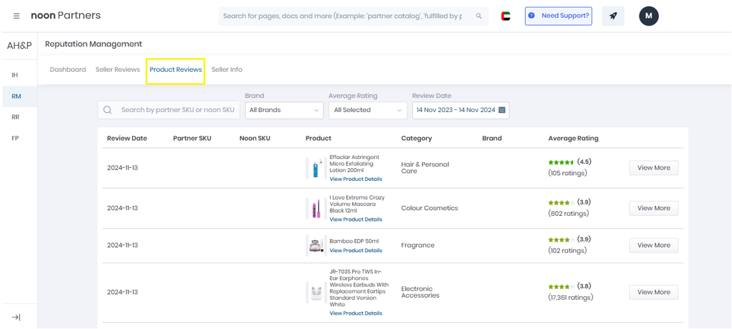Image resolution: width=732 pixels, height=329 pixels.
Task: Click the Electronic Accessories category cell
Action: click(x=420, y=292)
